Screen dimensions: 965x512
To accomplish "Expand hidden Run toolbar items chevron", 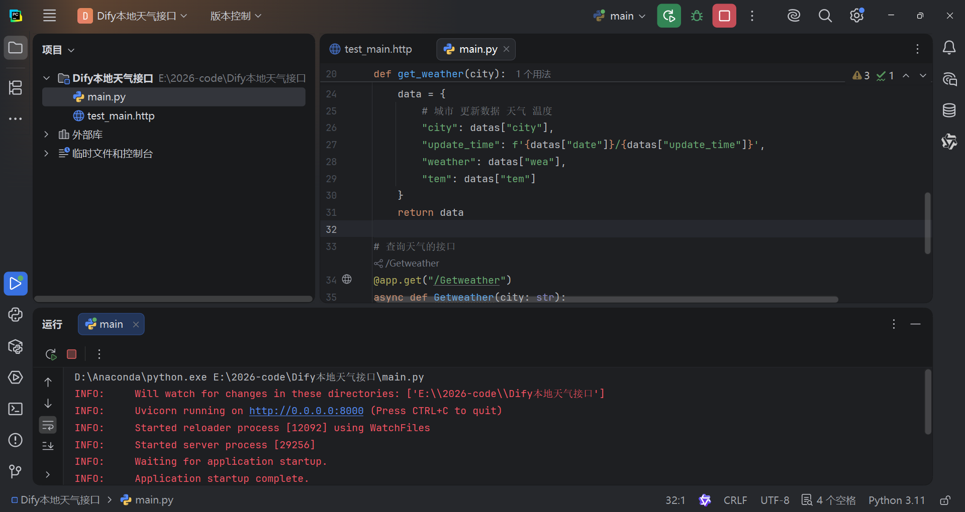I will [x=48, y=474].
